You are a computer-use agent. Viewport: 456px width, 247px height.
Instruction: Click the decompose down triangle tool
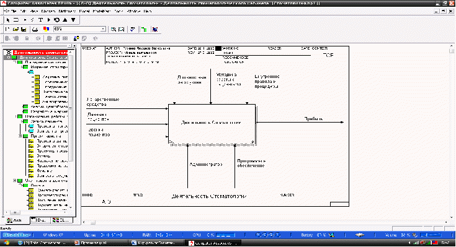point(73,20)
